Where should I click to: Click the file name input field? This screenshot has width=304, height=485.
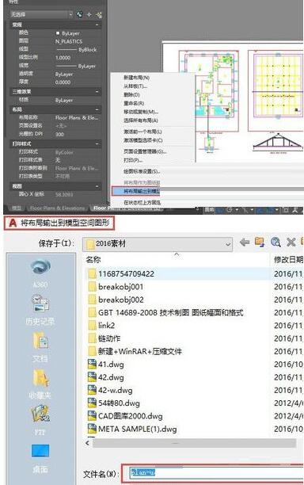pyautogui.click(x=216, y=472)
